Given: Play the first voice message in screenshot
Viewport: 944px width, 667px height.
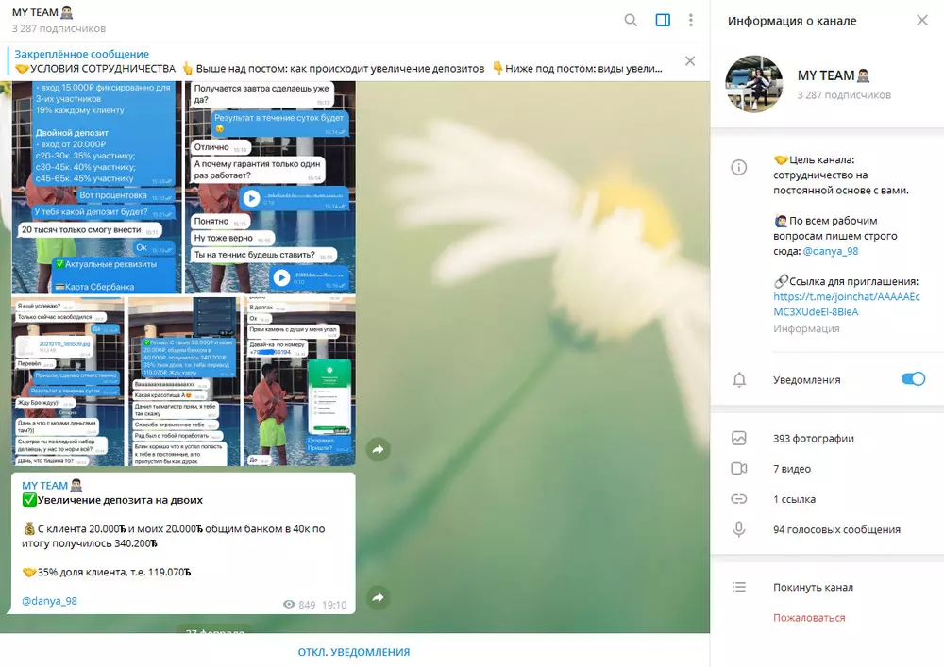Looking at the screenshot, I should 252,198.
